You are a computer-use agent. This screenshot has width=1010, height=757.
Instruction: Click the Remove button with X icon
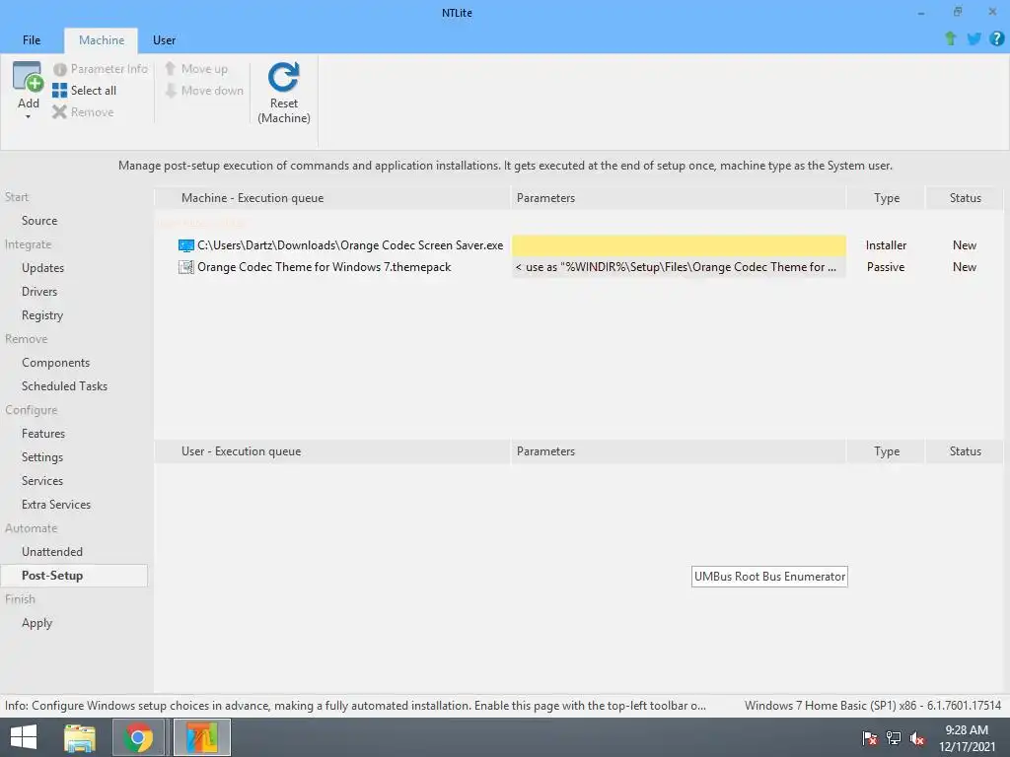(83, 112)
